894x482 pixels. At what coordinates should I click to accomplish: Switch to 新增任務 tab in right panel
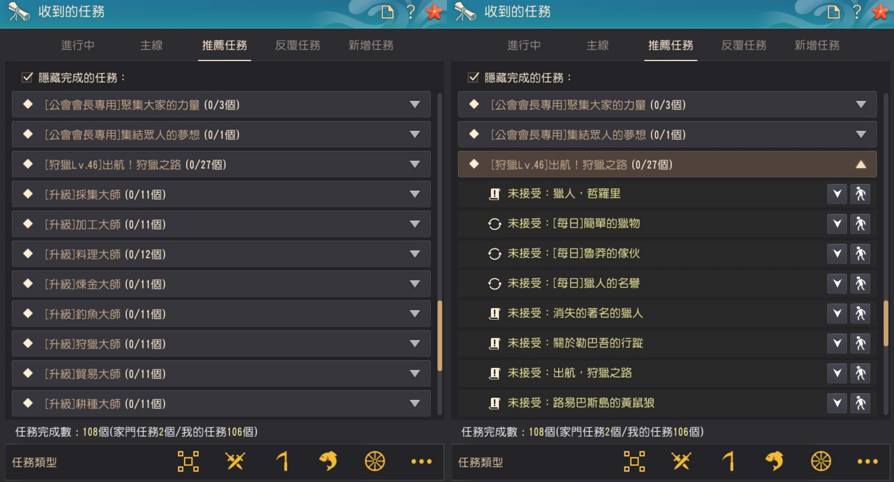(817, 45)
